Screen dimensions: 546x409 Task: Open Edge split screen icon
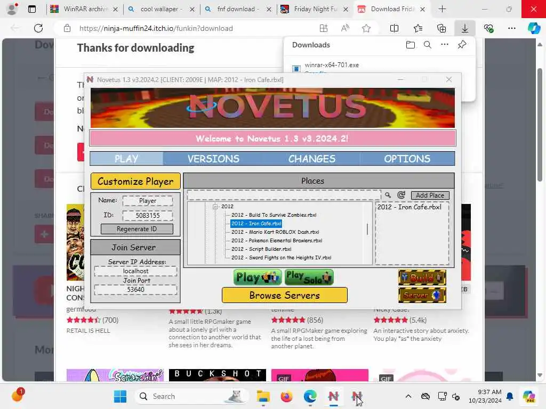pyautogui.click(x=394, y=28)
